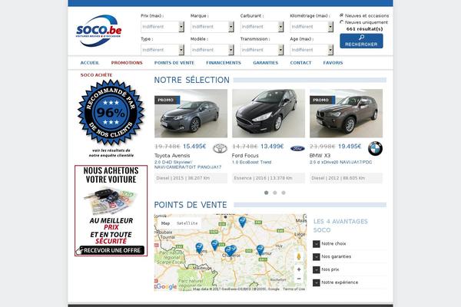Image resolution: width=461 pixels, height=307 pixels.
Task: Open the SOCO ACHÈTE menu item
Action: 97,75
